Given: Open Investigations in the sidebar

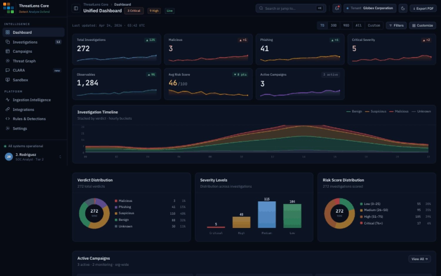Looking at the screenshot, I should (x=34, y=42).
